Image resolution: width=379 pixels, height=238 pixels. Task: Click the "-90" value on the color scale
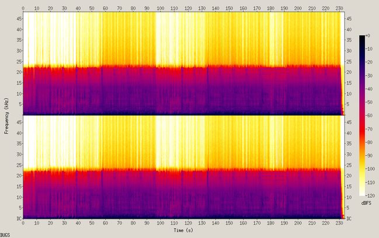point(370,156)
